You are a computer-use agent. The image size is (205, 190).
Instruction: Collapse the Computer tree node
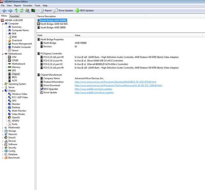tap(3, 24)
